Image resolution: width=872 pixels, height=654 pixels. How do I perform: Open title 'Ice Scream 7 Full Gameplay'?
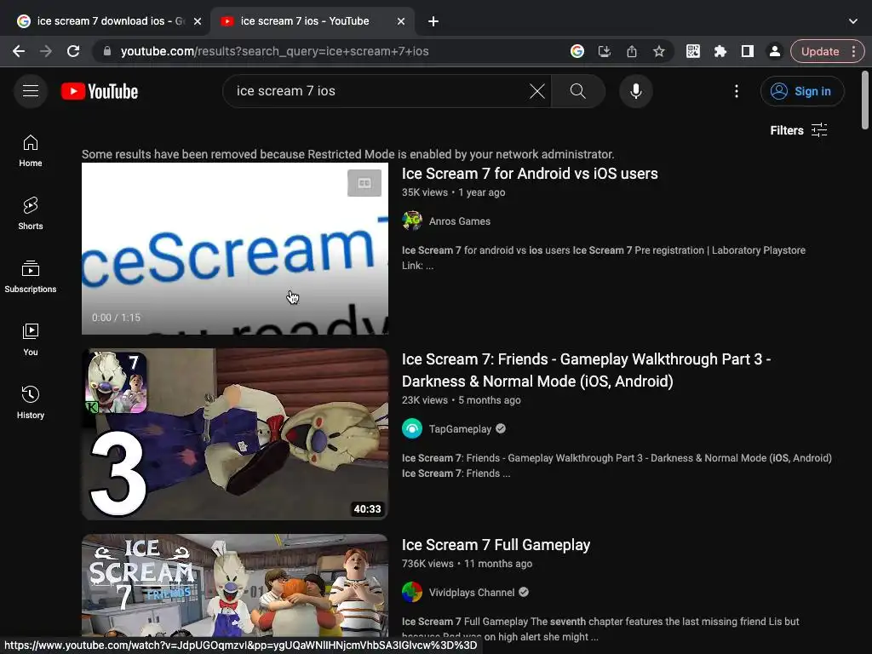(496, 545)
